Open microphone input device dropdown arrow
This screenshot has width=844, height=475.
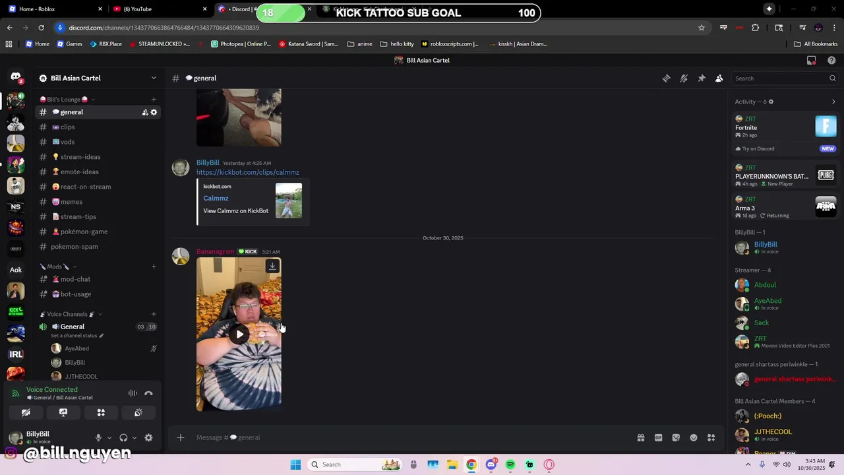point(109,437)
